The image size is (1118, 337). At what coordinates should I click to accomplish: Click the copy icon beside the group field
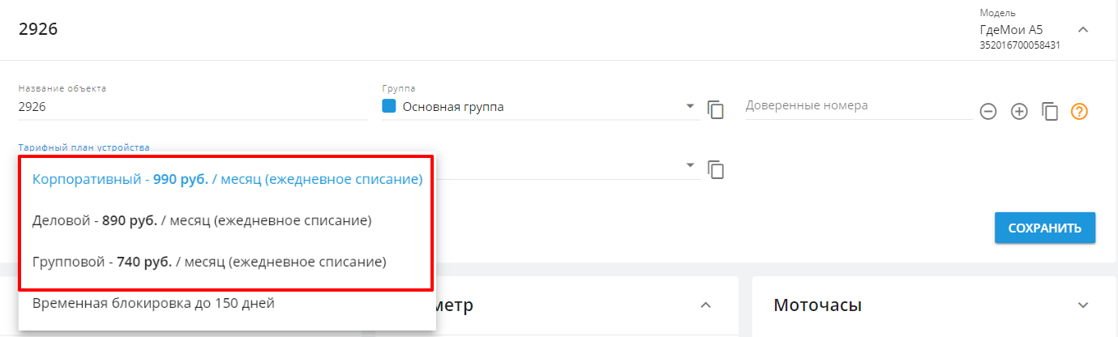coord(715,109)
